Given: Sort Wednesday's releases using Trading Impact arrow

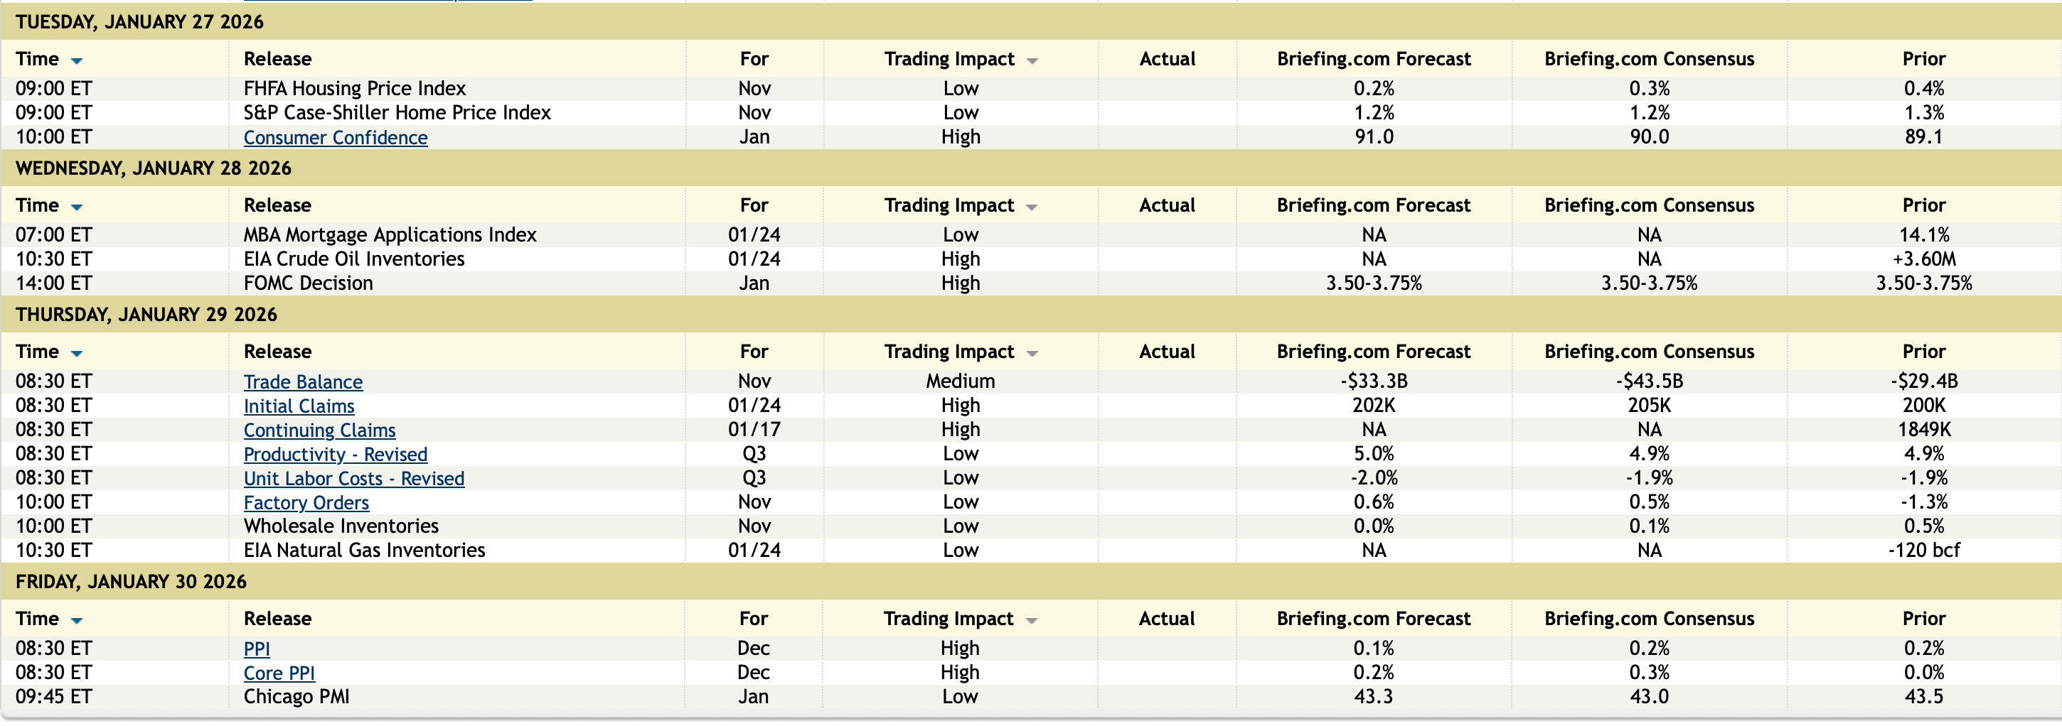Looking at the screenshot, I should [1032, 207].
